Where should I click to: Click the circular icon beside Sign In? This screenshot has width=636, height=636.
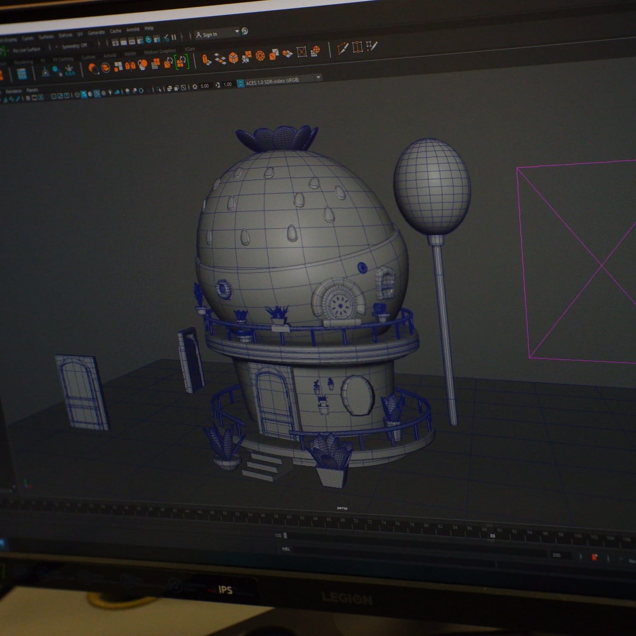[245, 31]
